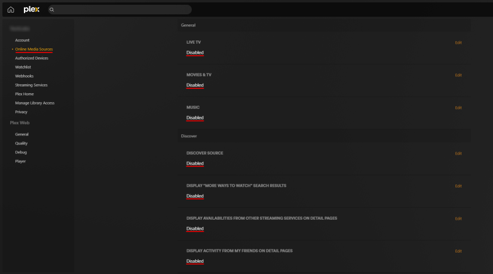
Task: Focus the Plex search field
Action: click(120, 10)
